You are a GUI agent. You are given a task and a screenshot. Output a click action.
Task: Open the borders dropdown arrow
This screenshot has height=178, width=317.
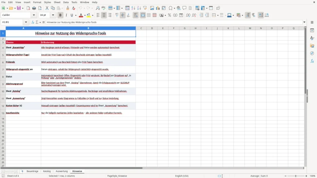(218, 15)
